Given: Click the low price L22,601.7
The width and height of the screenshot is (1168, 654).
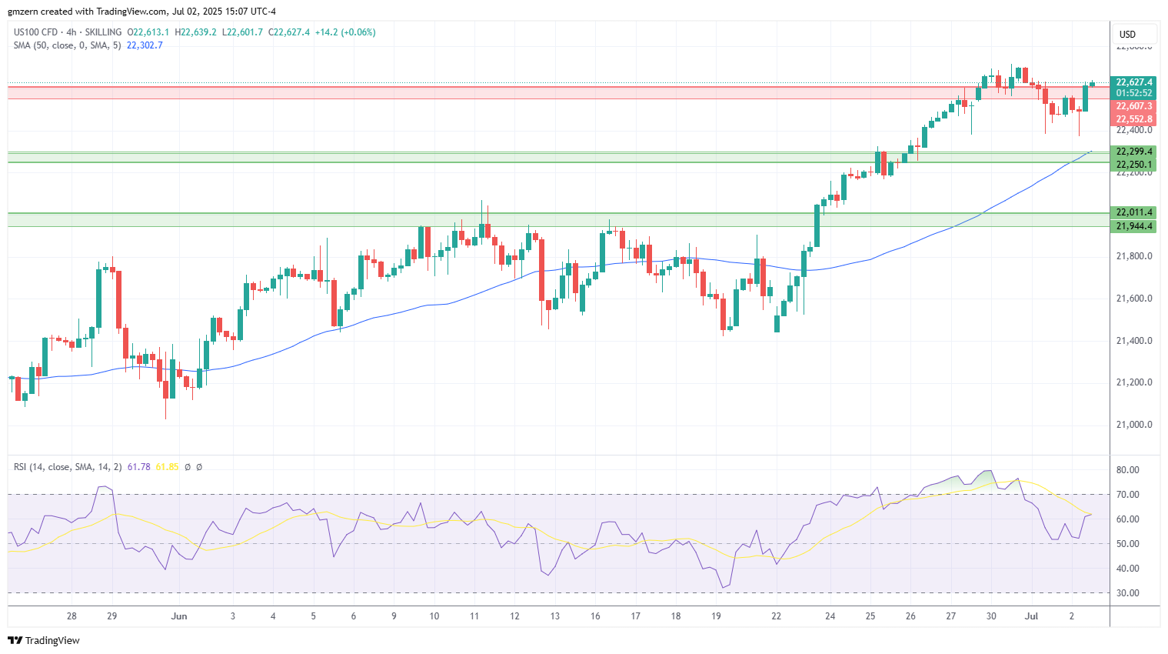Looking at the screenshot, I should tap(242, 32).
